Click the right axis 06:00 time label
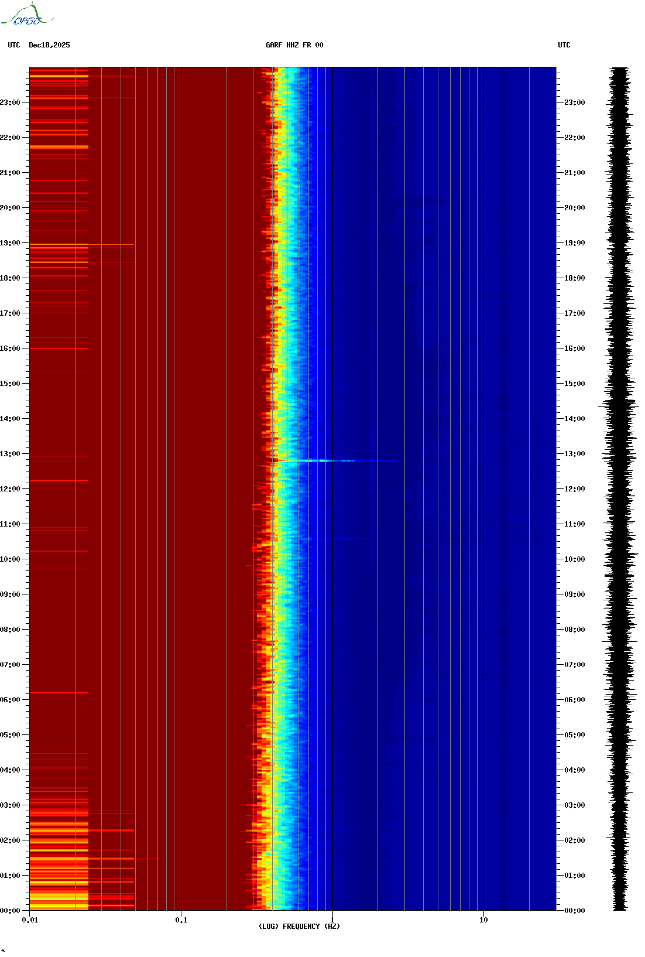This screenshot has height=957, width=645. tap(575, 700)
